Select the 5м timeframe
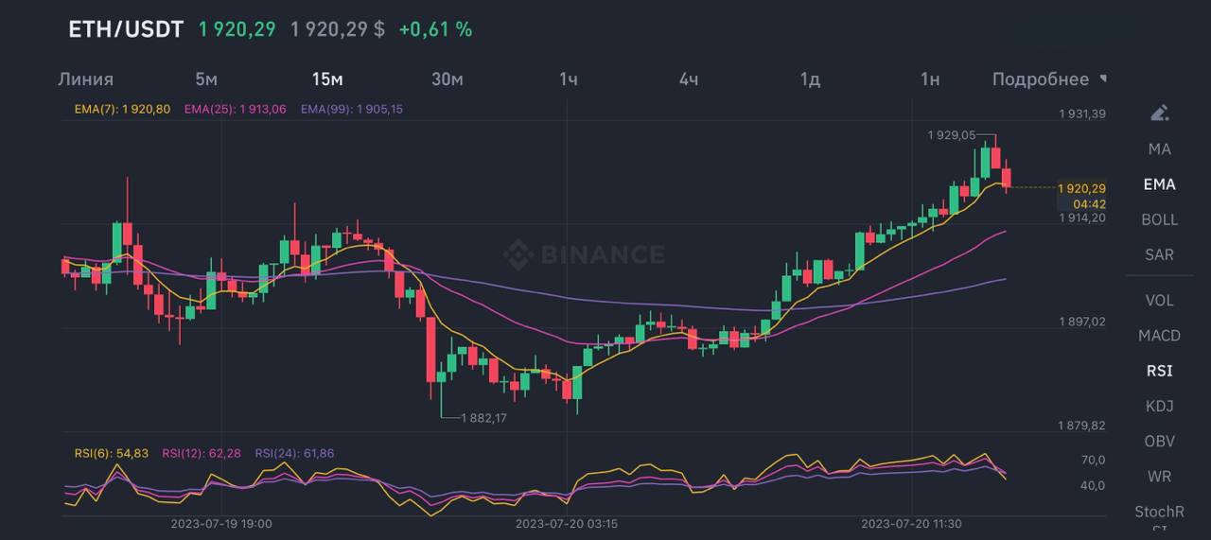Image resolution: width=1211 pixels, height=540 pixels. (x=206, y=79)
